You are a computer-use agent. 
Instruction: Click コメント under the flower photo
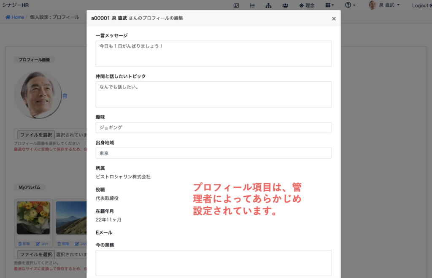tap(42, 243)
